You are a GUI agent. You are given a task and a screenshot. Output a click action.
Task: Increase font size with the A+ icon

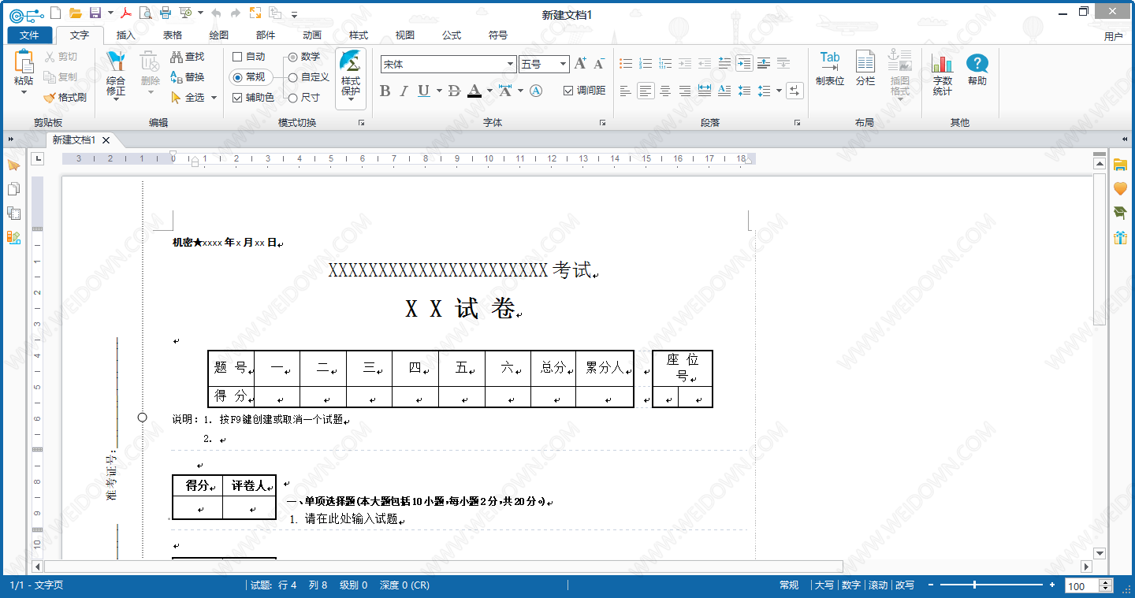(x=580, y=64)
